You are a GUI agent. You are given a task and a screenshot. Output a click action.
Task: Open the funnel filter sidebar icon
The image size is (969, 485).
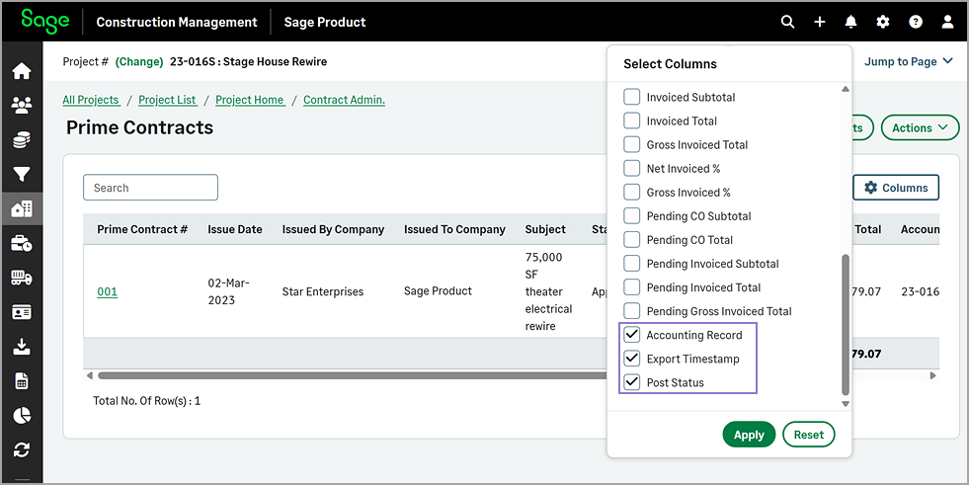(x=22, y=175)
